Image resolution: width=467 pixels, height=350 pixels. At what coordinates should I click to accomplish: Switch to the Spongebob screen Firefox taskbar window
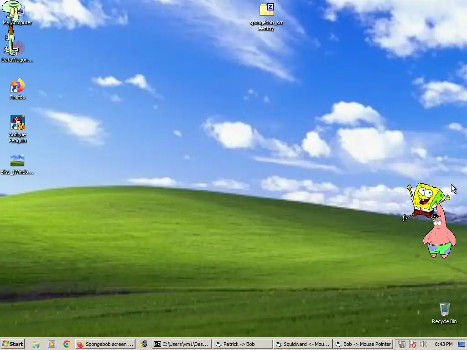pyautogui.click(x=105, y=344)
